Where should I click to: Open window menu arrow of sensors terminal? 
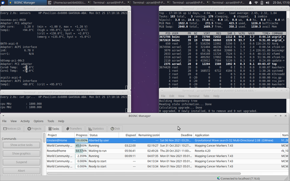pyautogui.click(x=3, y=9)
